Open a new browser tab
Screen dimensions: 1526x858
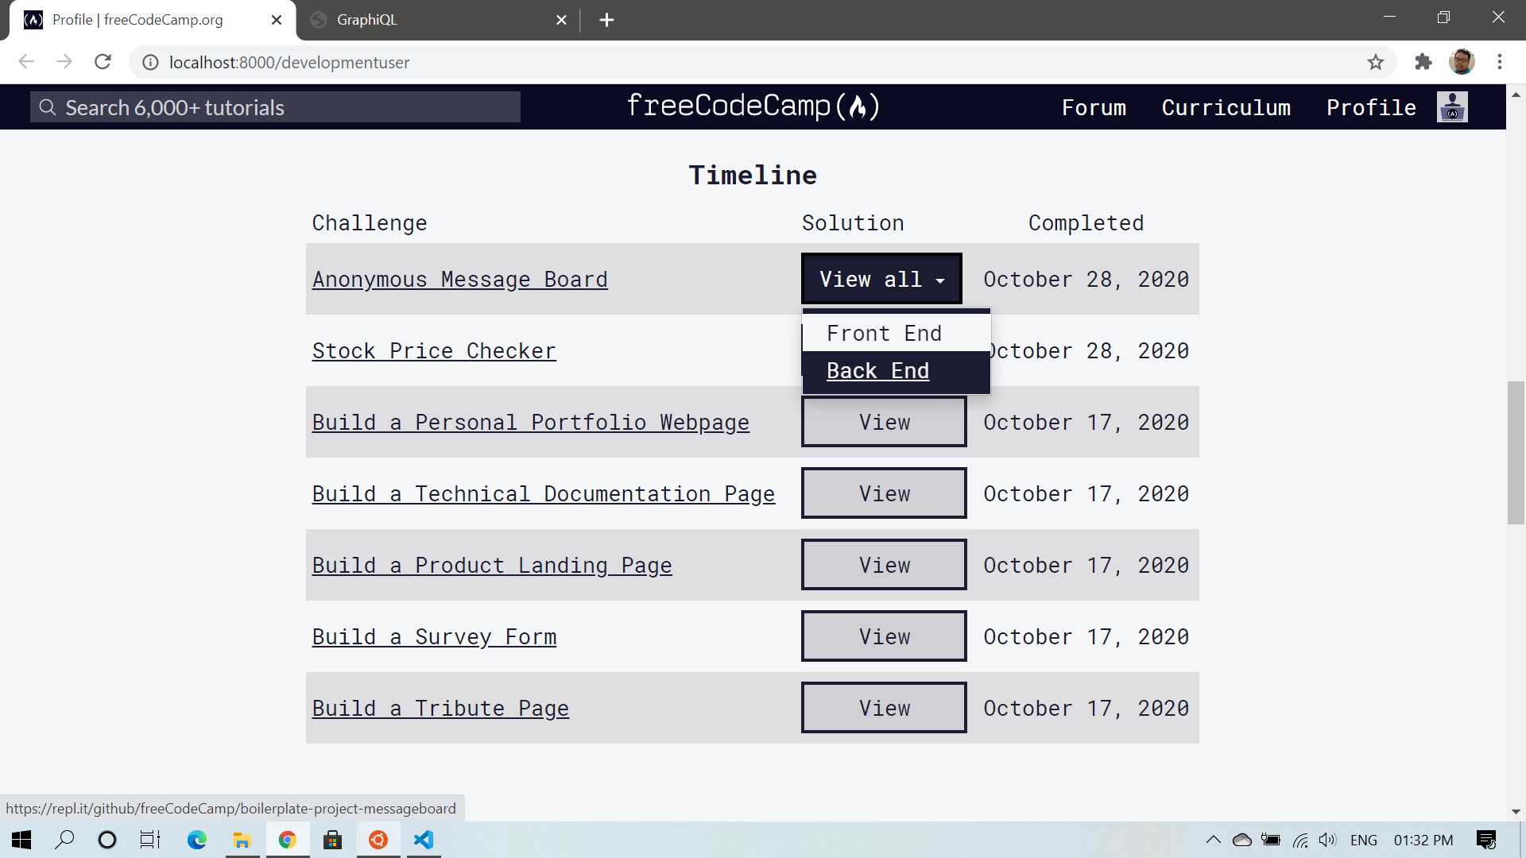coord(607,20)
